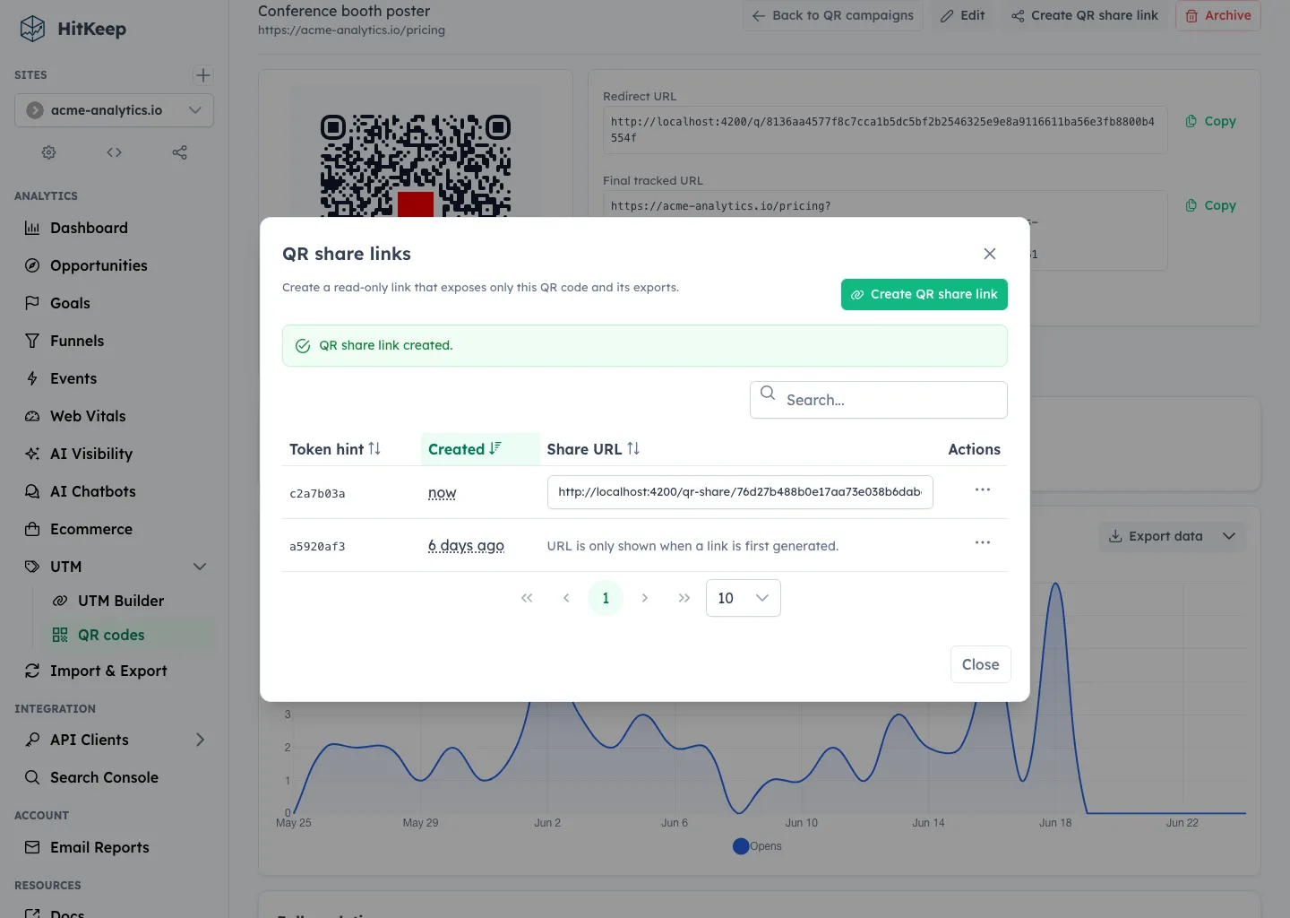Click the 'now' created timestamp
The height and width of the screenshot is (918, 1290).
(443, 493)
